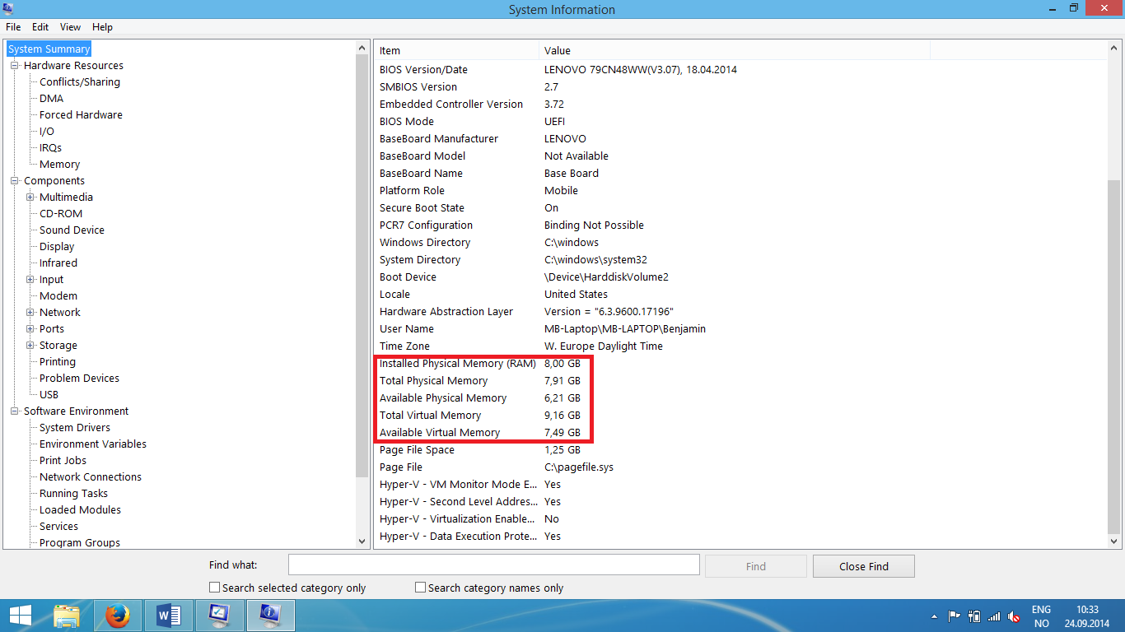Enable Search category names only checkbox
Viewport: 1125px width, 632px height.
coord(421,588)
